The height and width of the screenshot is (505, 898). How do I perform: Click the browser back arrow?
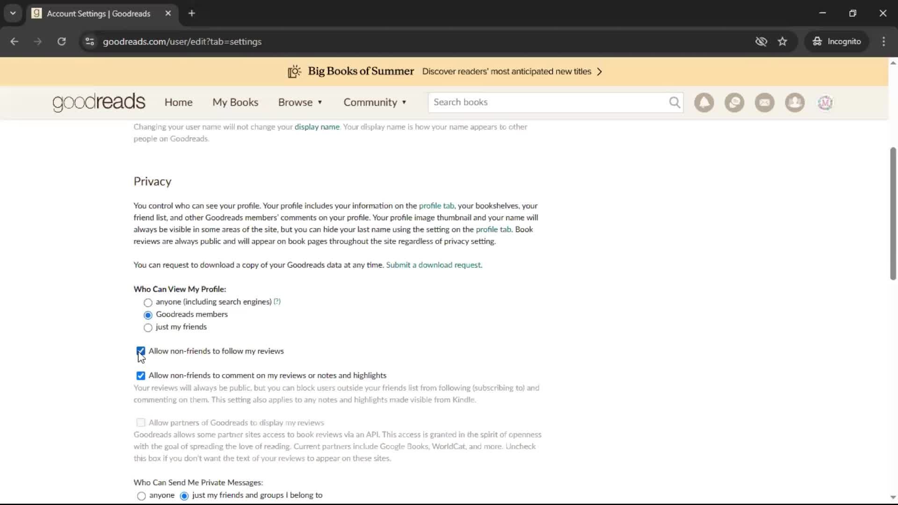[14, 42]
